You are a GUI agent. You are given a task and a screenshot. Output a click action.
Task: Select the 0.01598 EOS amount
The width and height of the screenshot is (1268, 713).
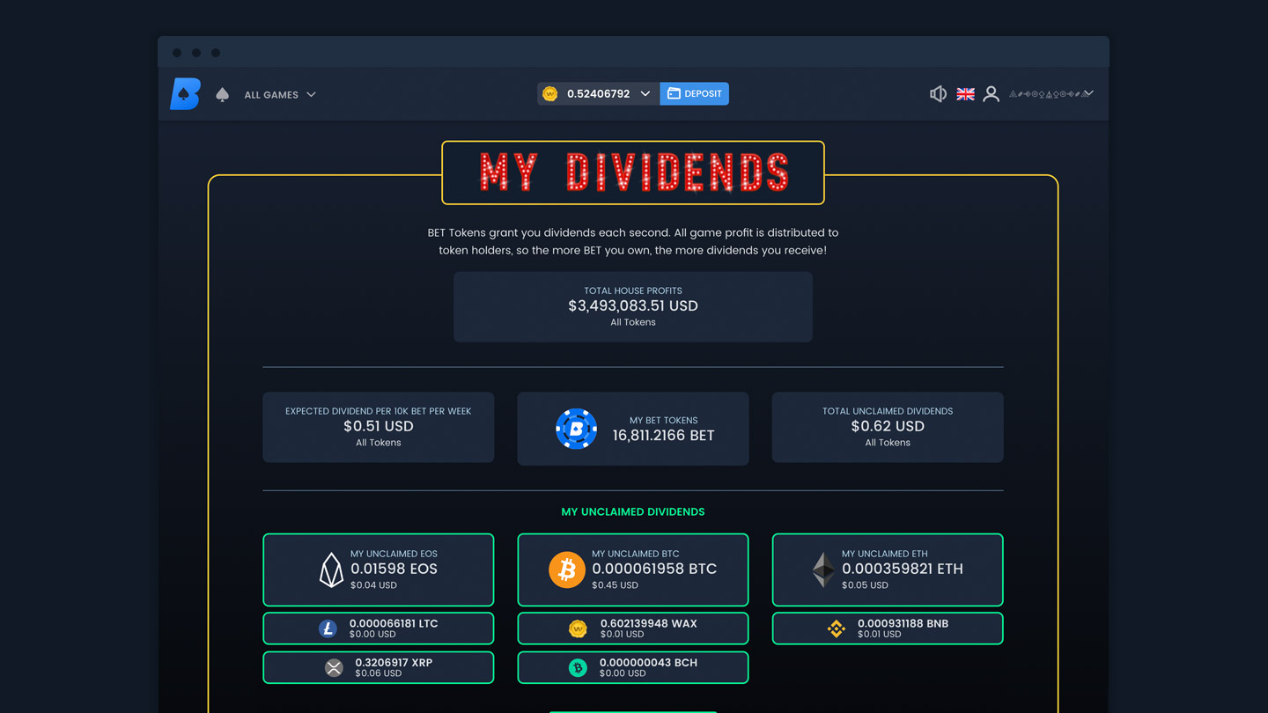coord(394,569)
